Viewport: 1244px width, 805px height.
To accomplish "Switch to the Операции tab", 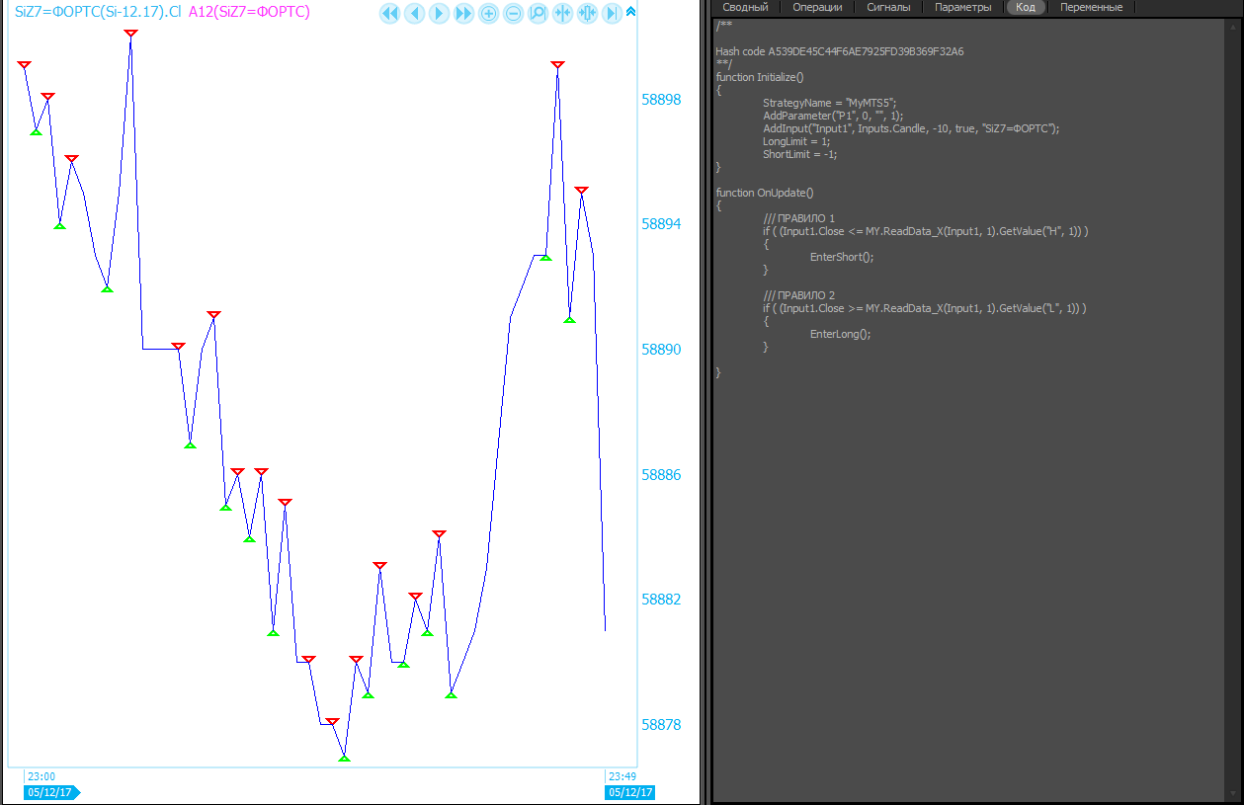I will pos(817,7).
